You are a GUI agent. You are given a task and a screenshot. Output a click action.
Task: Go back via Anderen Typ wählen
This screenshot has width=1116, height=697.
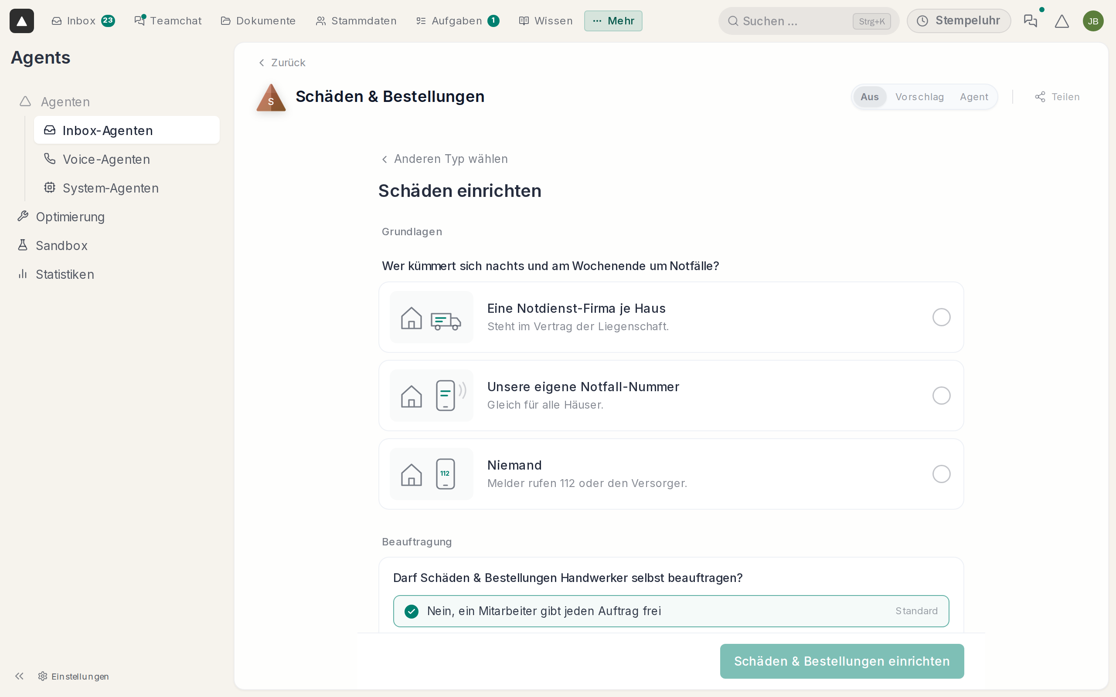tap(445, 159)
